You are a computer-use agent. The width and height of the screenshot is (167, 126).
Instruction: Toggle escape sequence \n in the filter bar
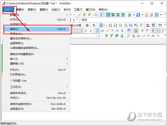112,31
